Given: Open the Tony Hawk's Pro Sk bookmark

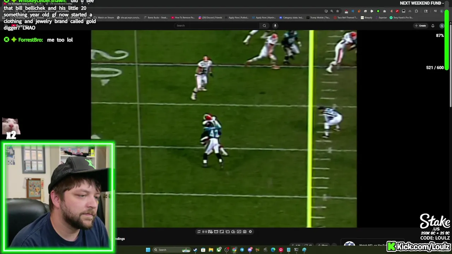Looking at the screenshot, I should pos(401,17).
